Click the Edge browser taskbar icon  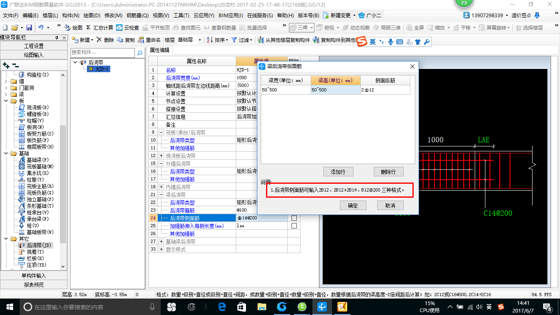point(222,306)
